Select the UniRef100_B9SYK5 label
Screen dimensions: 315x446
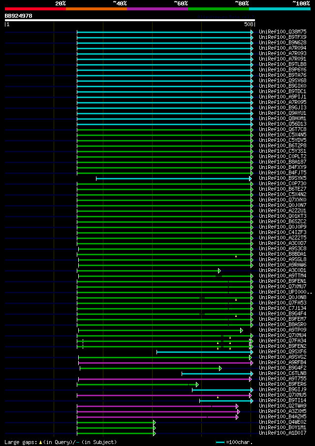[x=283, y=178]
